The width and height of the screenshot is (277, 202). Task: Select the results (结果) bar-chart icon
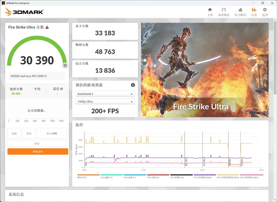(253, 10)
